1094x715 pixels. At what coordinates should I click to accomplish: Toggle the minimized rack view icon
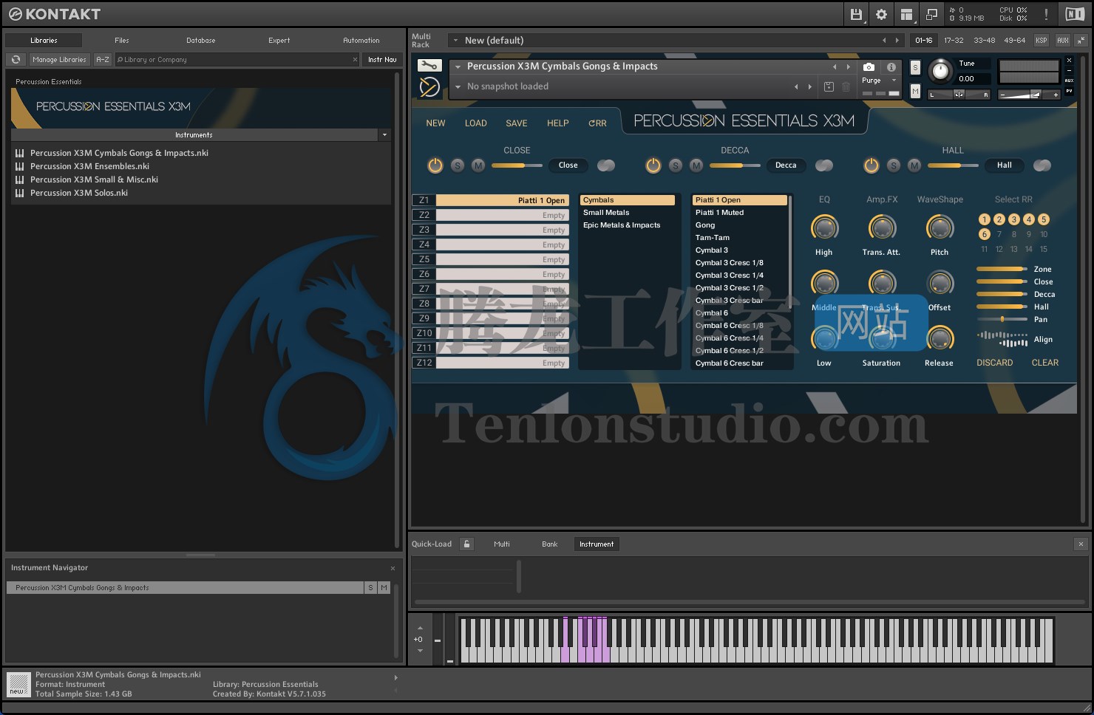931,14
